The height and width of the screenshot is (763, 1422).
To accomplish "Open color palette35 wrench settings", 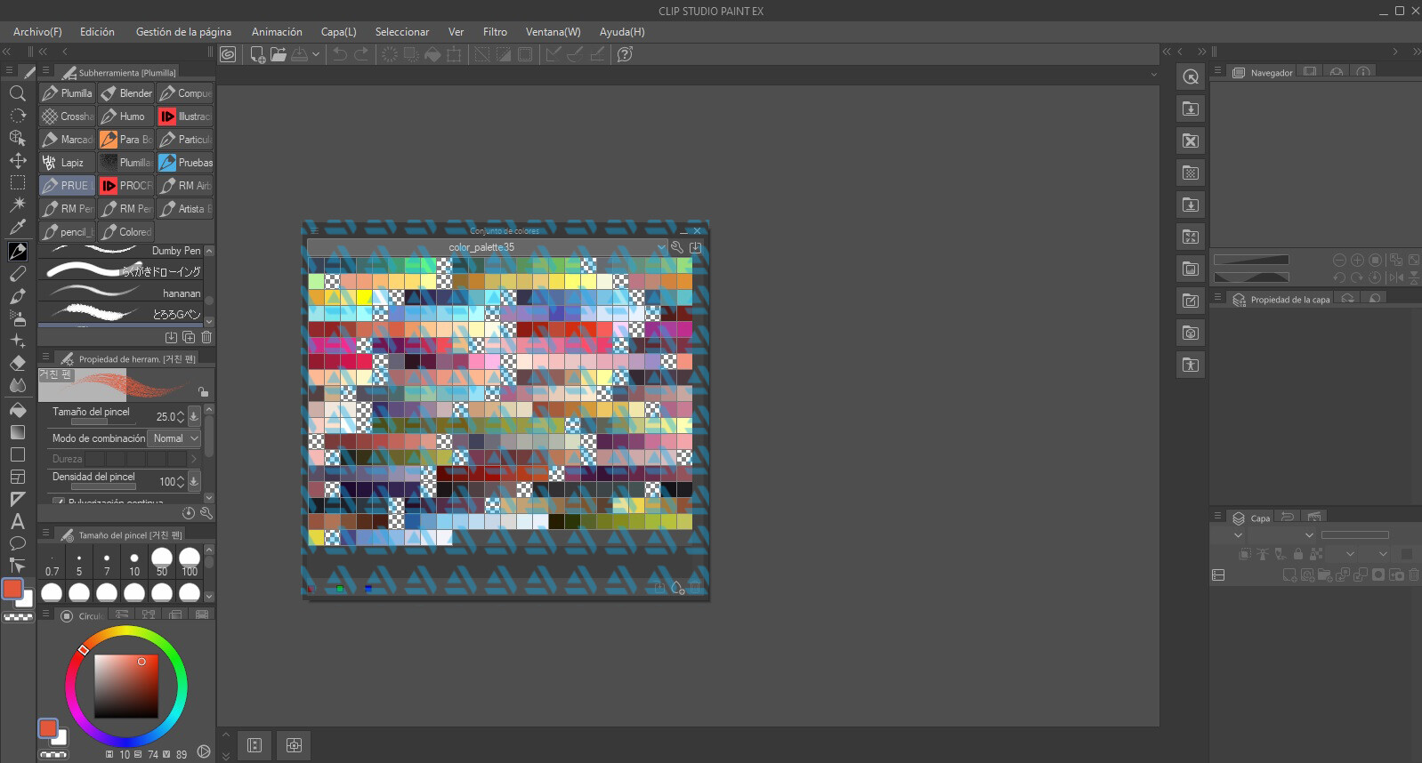I will 677,247.
